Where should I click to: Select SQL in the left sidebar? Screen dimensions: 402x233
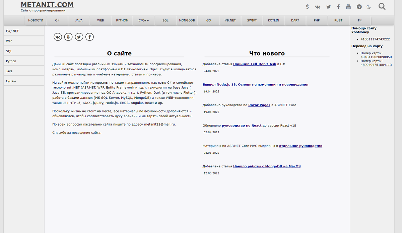click(x=24, y=51)
